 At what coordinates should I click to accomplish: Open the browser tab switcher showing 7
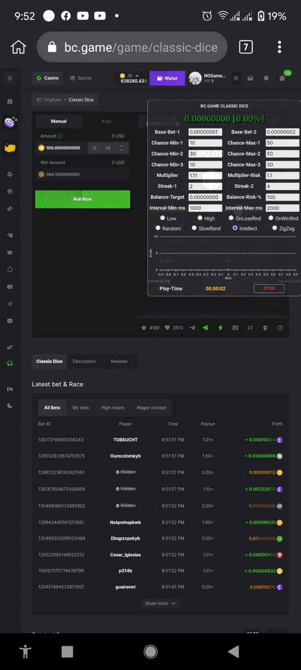coord(246,47)
